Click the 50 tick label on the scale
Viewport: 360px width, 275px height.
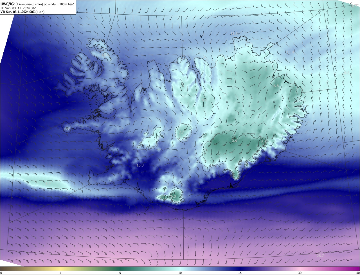click(358, 273)
